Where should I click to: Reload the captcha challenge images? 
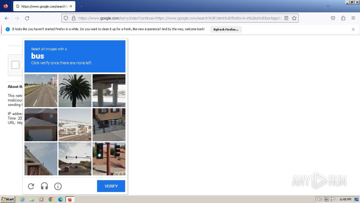point(31,186)
